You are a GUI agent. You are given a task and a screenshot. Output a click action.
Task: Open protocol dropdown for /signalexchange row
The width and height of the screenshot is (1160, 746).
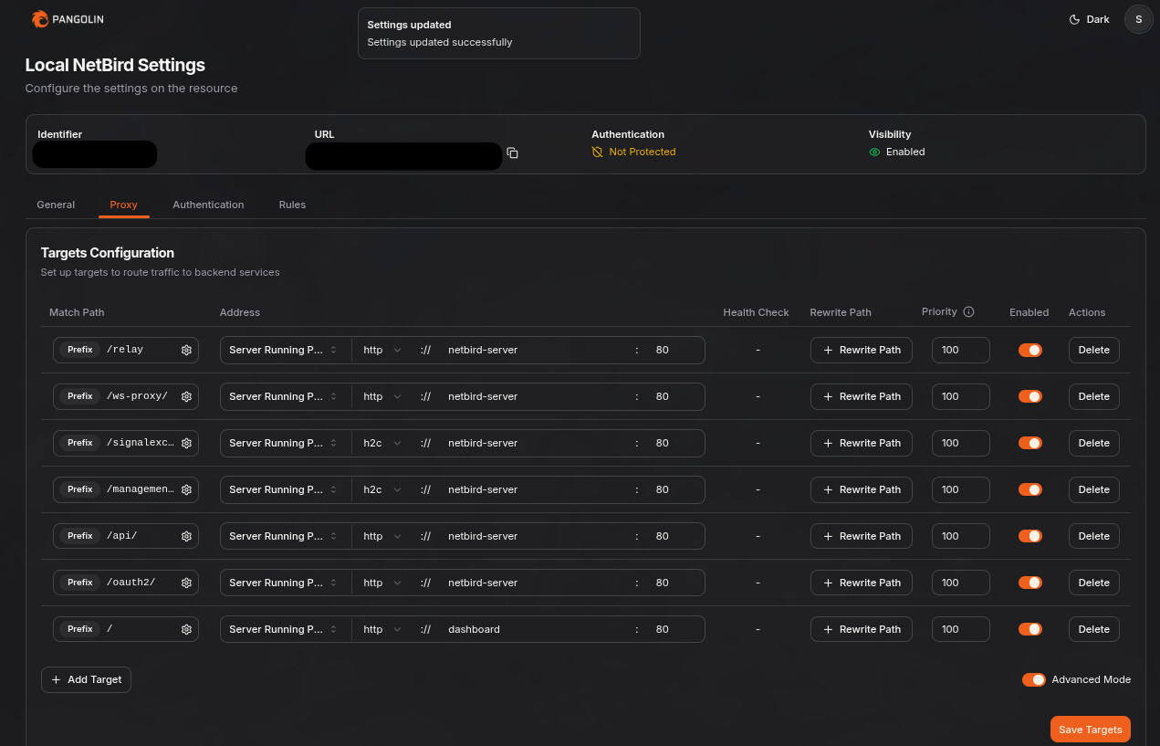381,443
